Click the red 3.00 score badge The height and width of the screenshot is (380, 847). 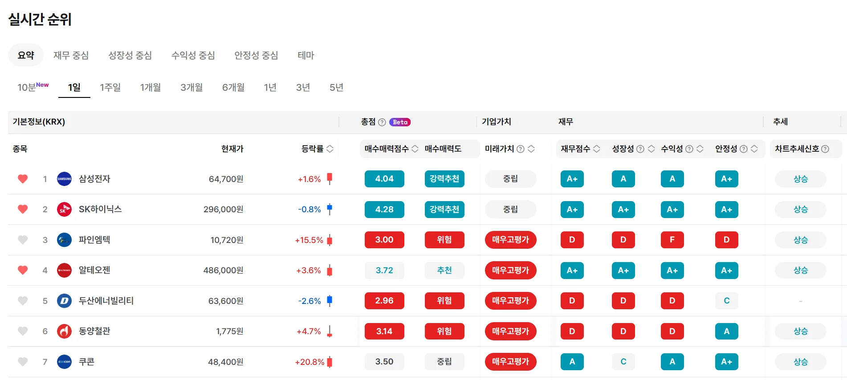click(x=384, y=240)
